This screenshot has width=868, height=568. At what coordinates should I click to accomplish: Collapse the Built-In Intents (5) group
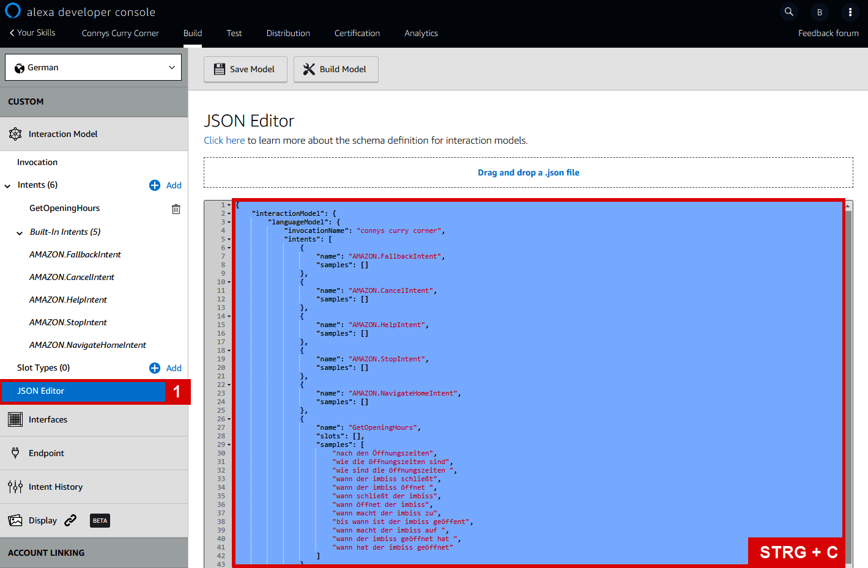point(20,233)
